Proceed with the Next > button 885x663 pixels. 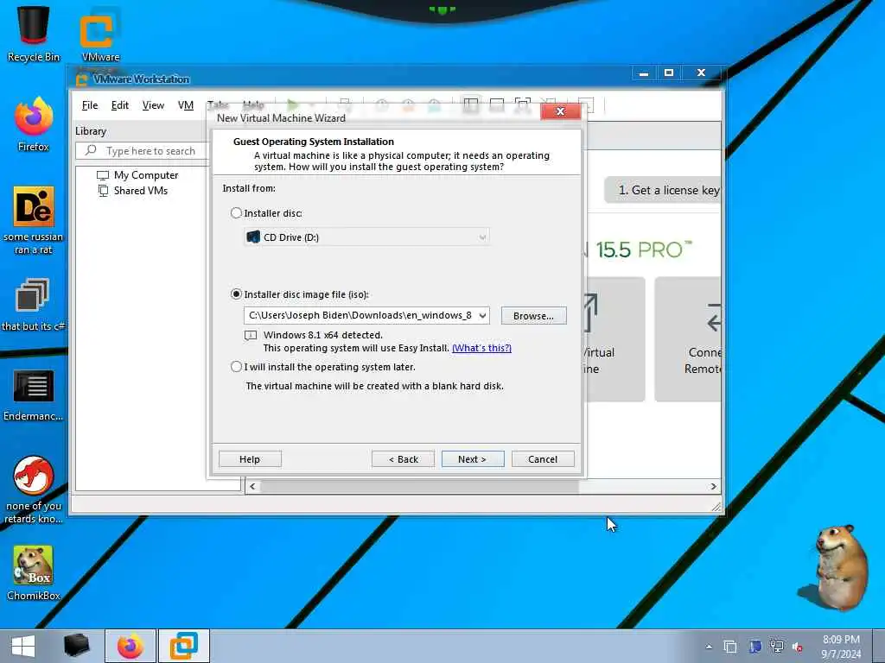coord(473,459)
